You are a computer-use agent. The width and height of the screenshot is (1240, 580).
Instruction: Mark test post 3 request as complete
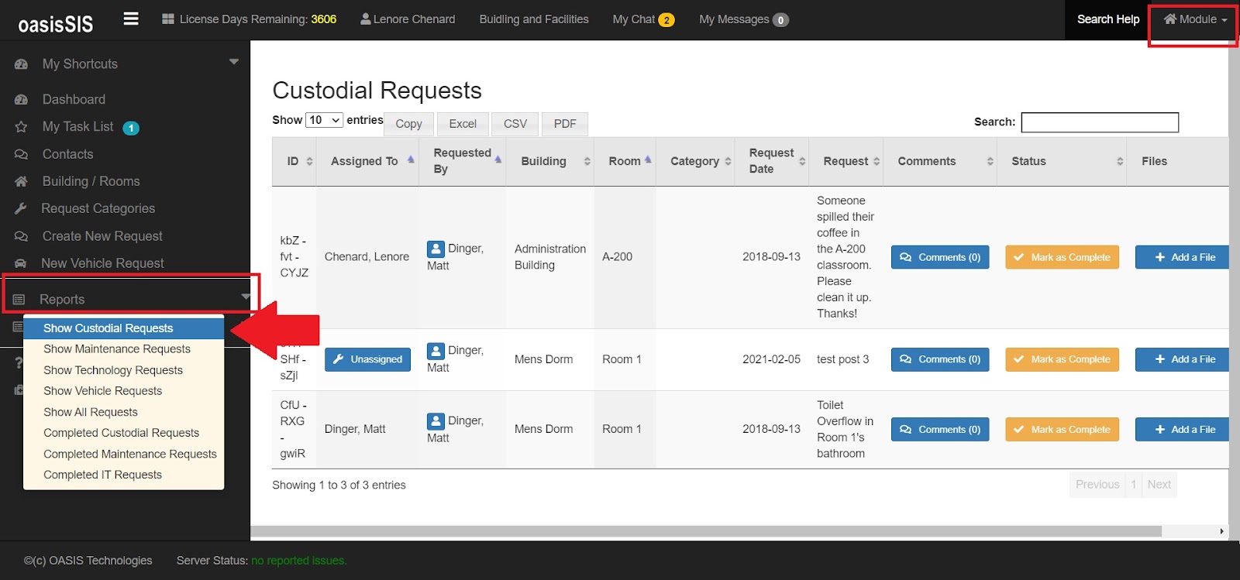1062,359
